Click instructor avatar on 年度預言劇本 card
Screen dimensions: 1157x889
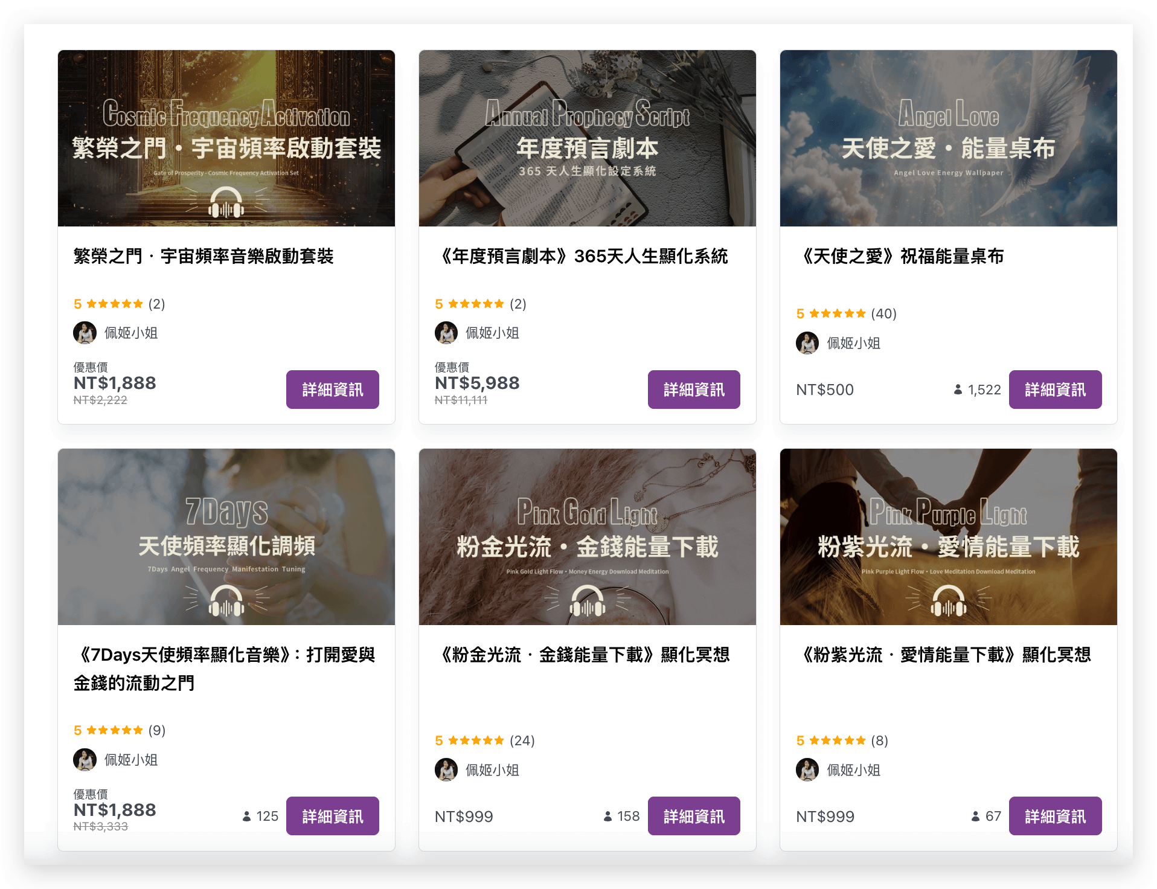(x=446, y=333)
